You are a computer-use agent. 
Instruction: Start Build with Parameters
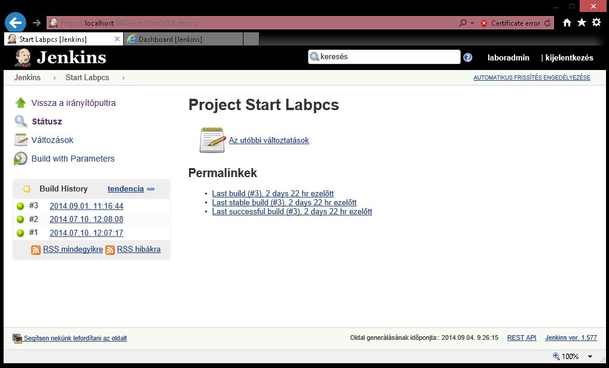(x=73, y=159)
